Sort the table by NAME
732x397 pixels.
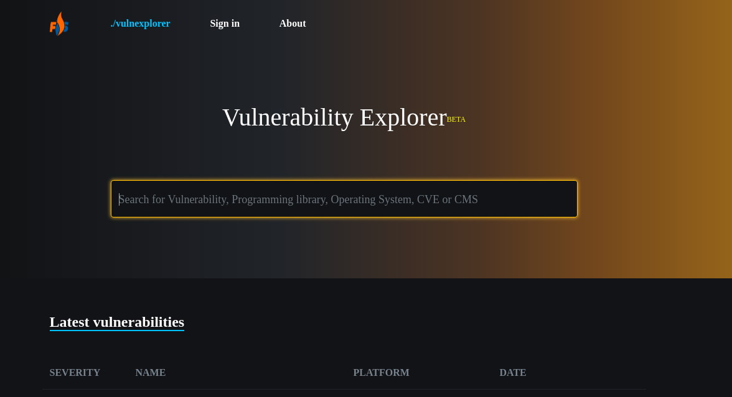(x=150, y=372)
